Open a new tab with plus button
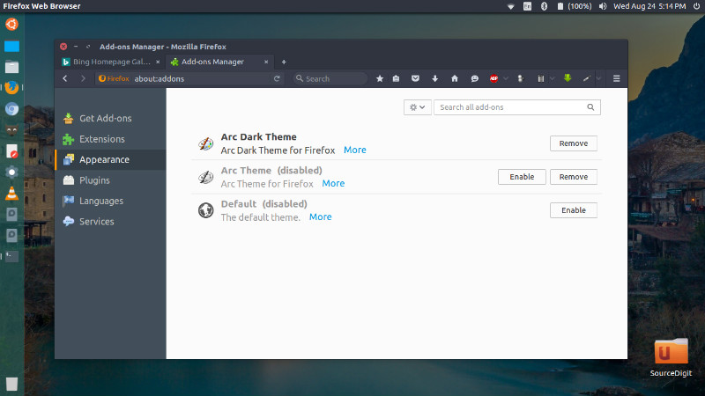 point(284,62)
